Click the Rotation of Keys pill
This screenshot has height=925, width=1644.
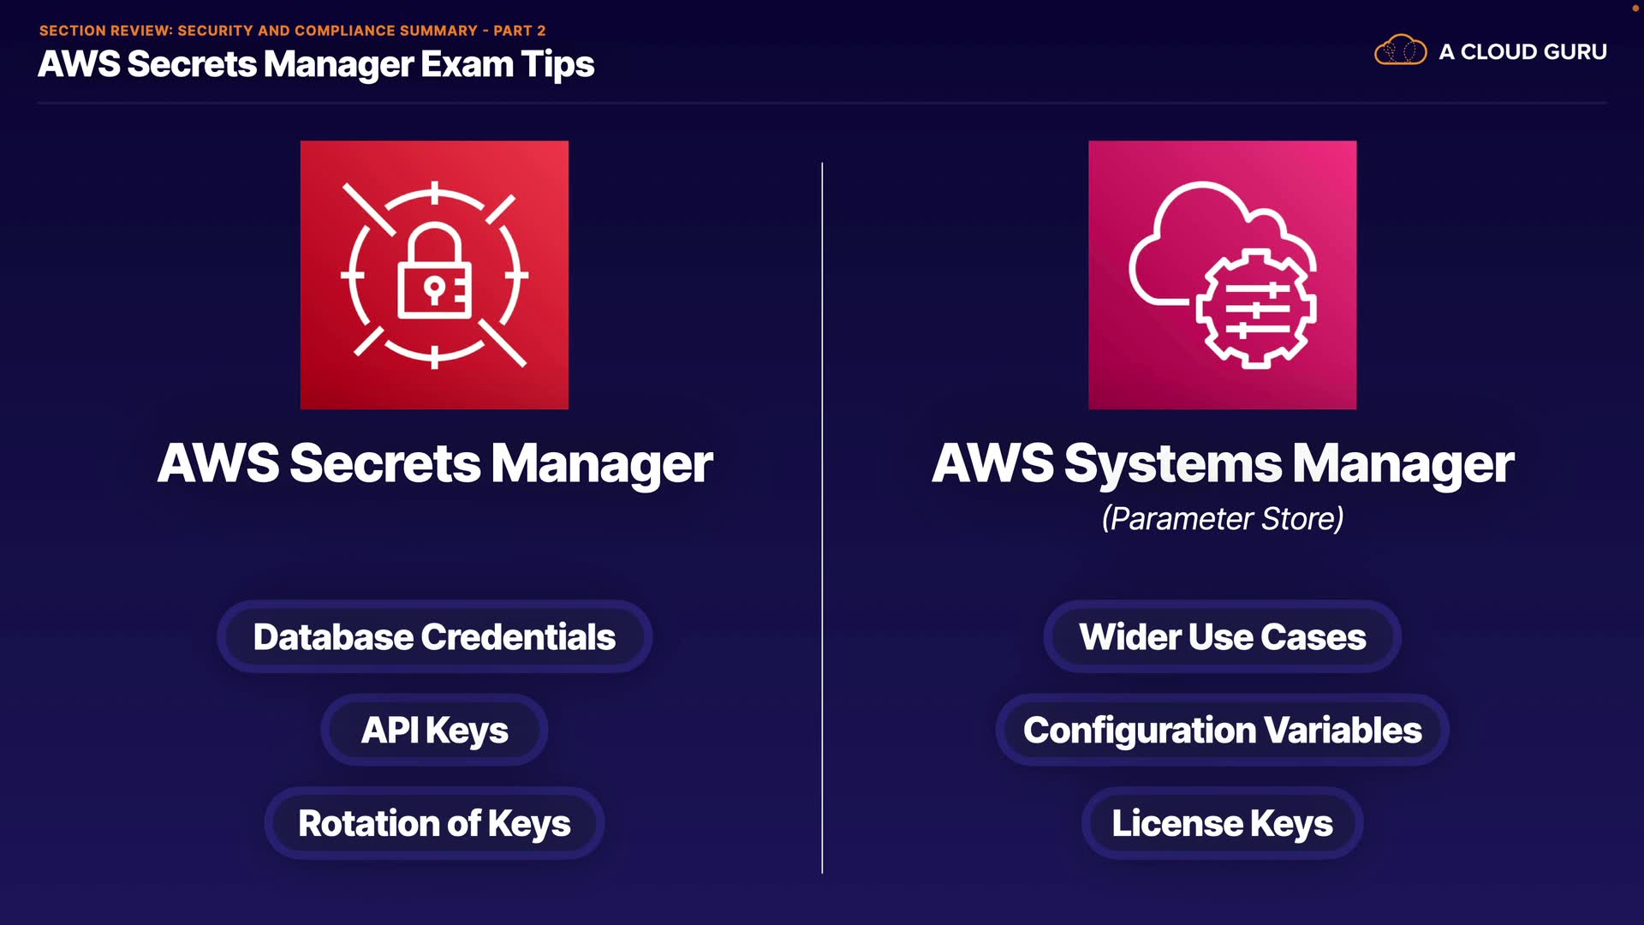(x=434, y=823)
